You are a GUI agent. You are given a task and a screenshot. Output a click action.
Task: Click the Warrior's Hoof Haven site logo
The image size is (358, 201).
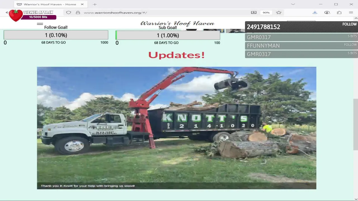pyautogui.click(x=177, y=23)
